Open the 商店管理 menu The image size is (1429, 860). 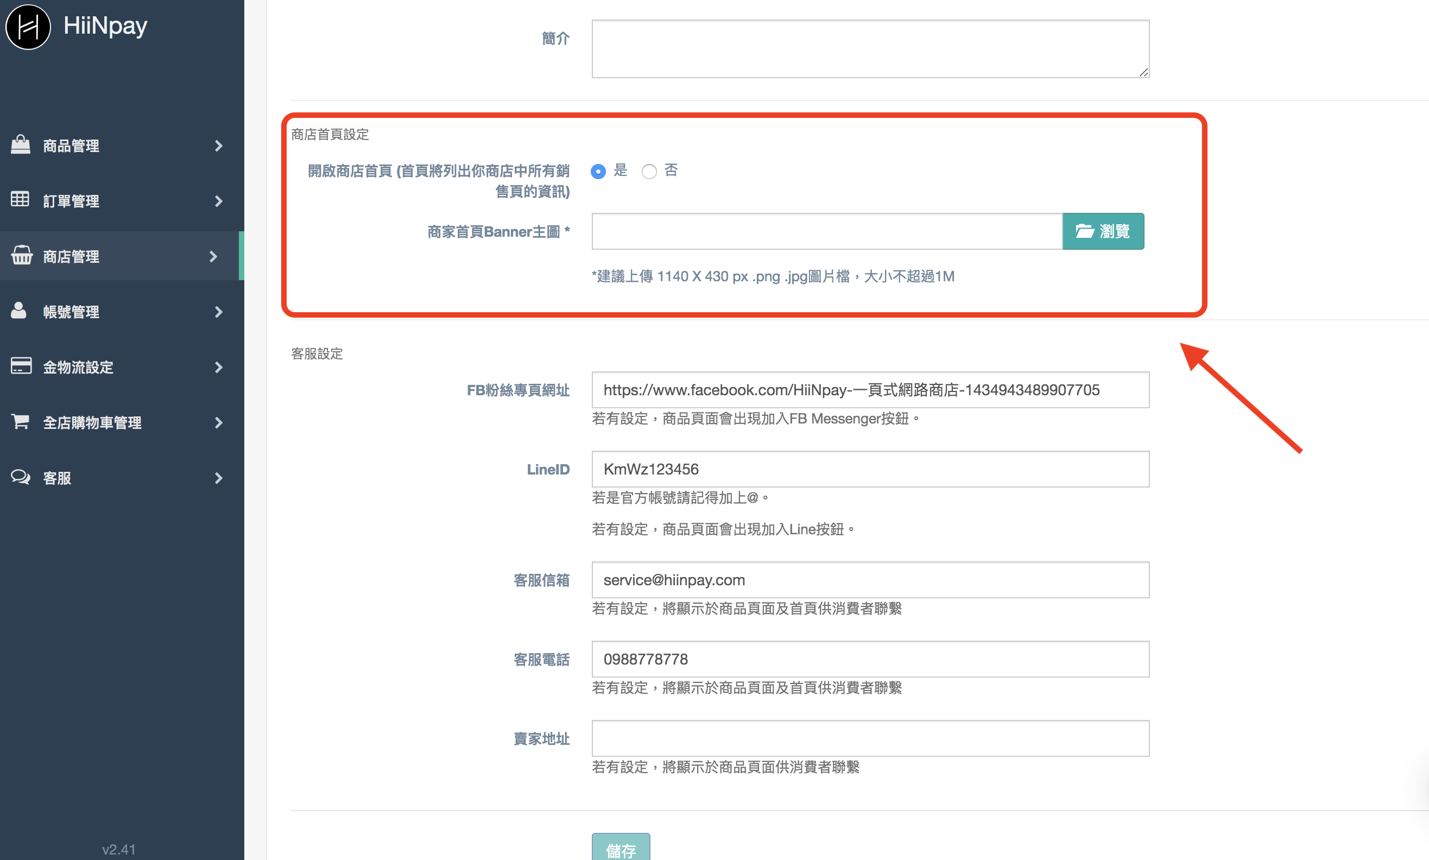click(x=122, y=256)
